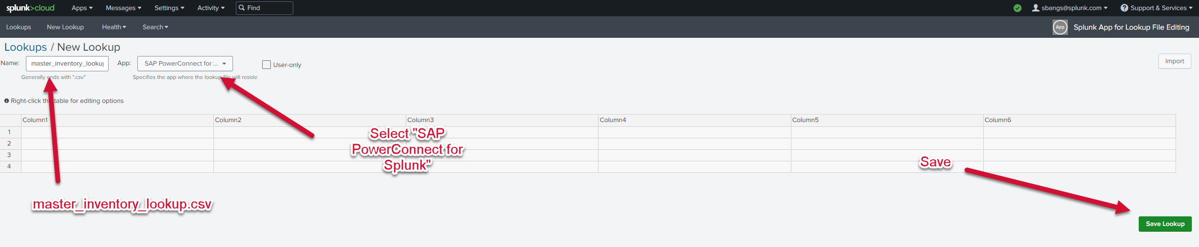Click the round App badge icon
1199x247 pixels.
pyautogui.click(x=1060, y=27)
